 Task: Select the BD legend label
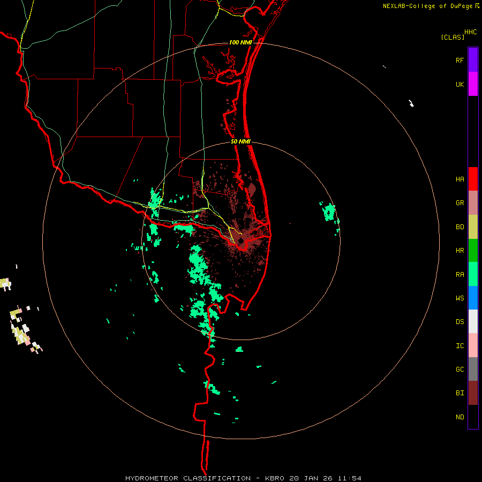point(460,227)
